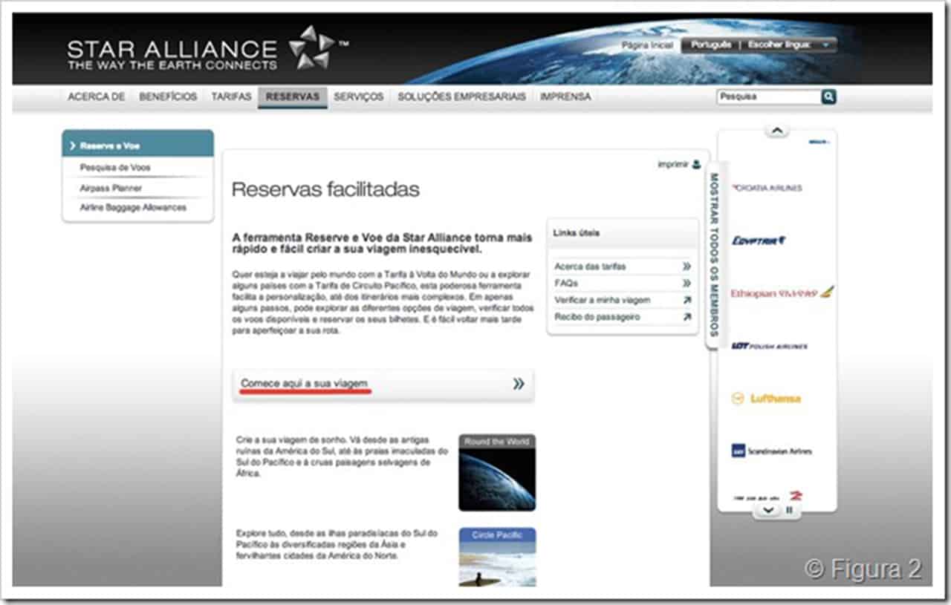Open the SOLUÇÕES EMPRESARIAIS menu

(461, 97)
